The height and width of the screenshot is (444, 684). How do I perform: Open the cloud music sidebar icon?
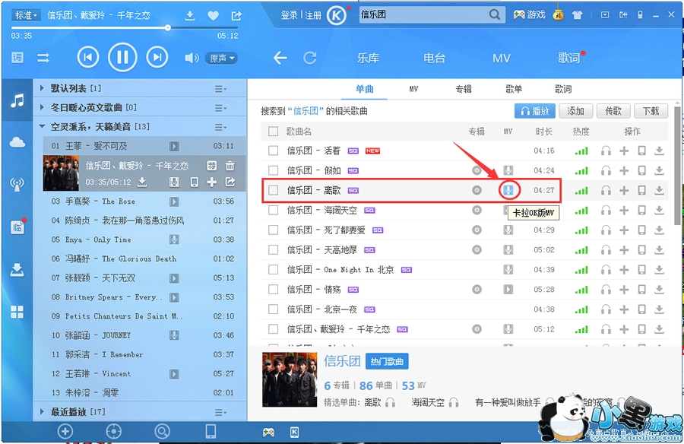point(17,142)
